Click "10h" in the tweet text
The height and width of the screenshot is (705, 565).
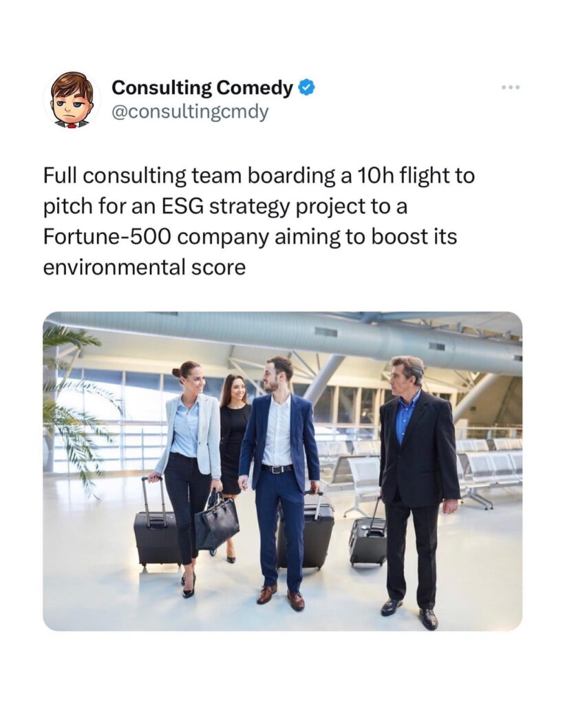(x=376, y=176)
